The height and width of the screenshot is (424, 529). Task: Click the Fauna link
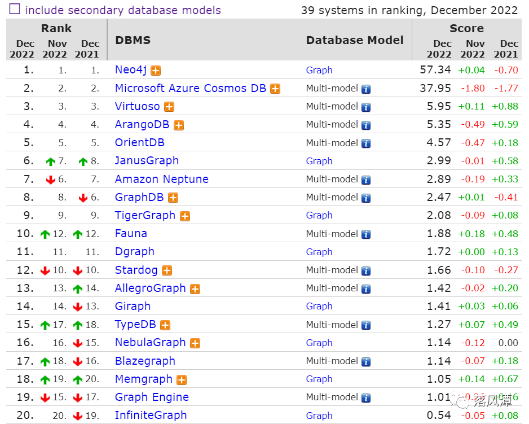click(x=131, y=233)
